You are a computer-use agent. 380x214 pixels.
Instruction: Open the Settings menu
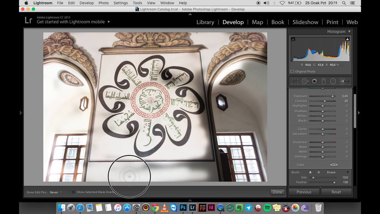[x=121, y=3]
